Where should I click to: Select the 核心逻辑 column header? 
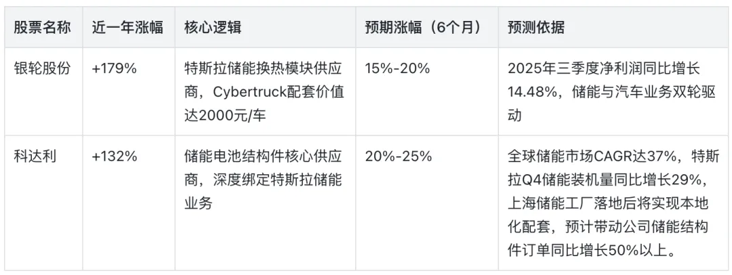point(213,28)
